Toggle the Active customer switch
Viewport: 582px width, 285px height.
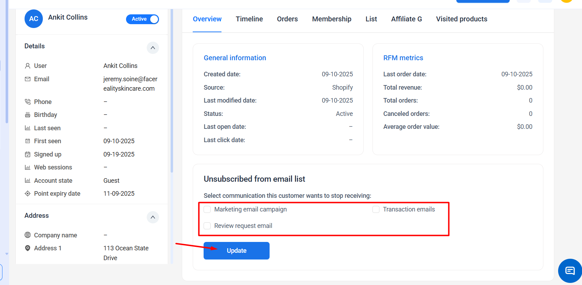[143, 19]
